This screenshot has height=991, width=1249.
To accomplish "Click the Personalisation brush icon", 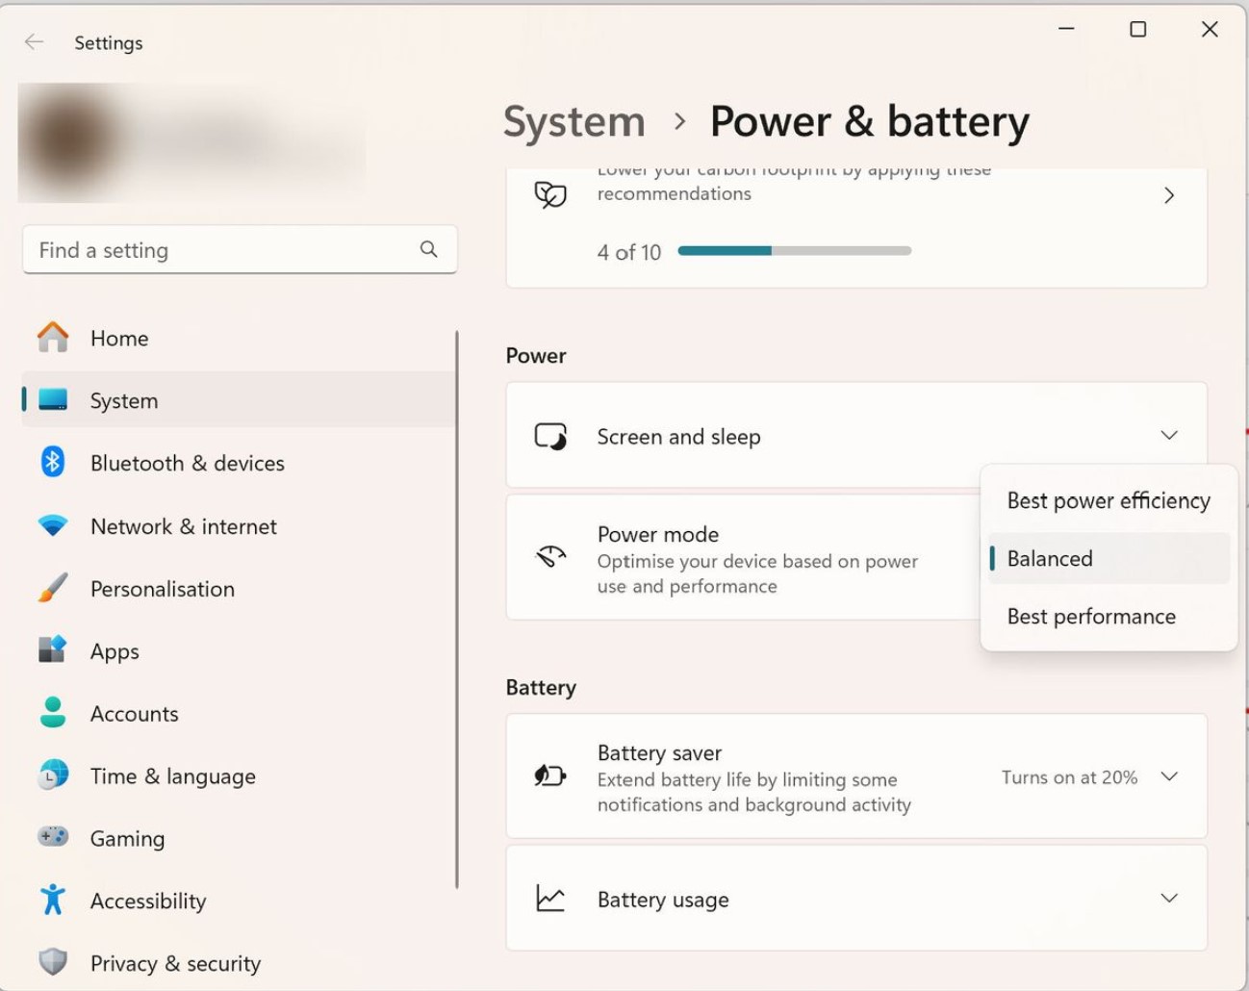I will click(52, 588).
